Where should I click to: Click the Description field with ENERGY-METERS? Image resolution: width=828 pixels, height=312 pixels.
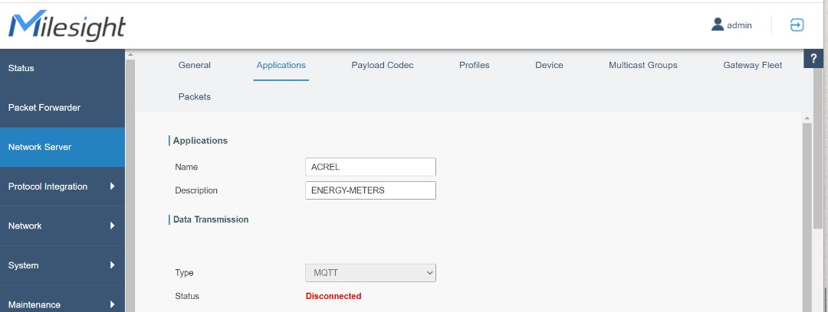(370, 190)
